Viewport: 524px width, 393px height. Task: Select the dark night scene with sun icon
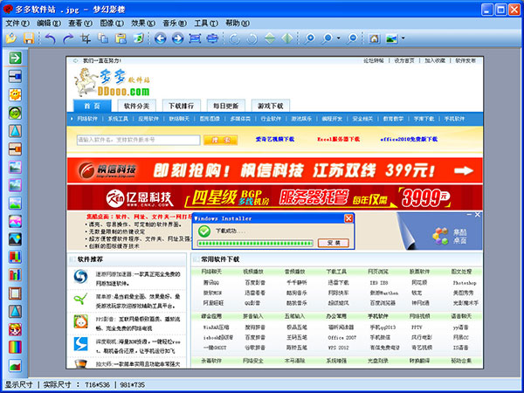tap(15, 239)
